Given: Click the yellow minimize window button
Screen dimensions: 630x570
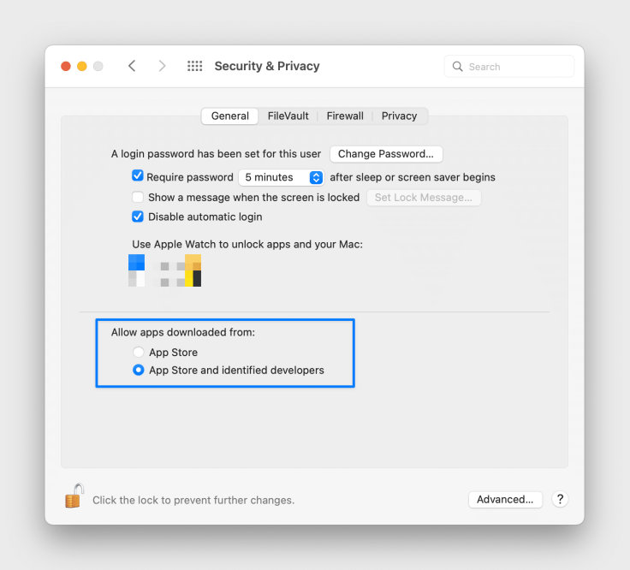Looking at the screenshot, I should [x=82, y=66].
